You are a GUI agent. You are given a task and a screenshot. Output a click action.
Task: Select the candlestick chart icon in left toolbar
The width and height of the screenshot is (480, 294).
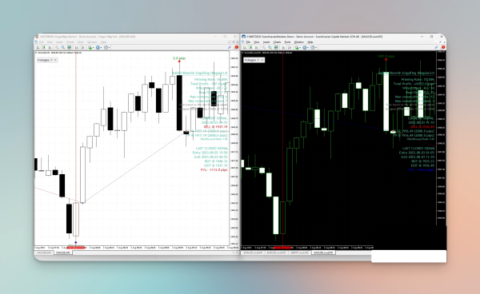coord(44,48)
